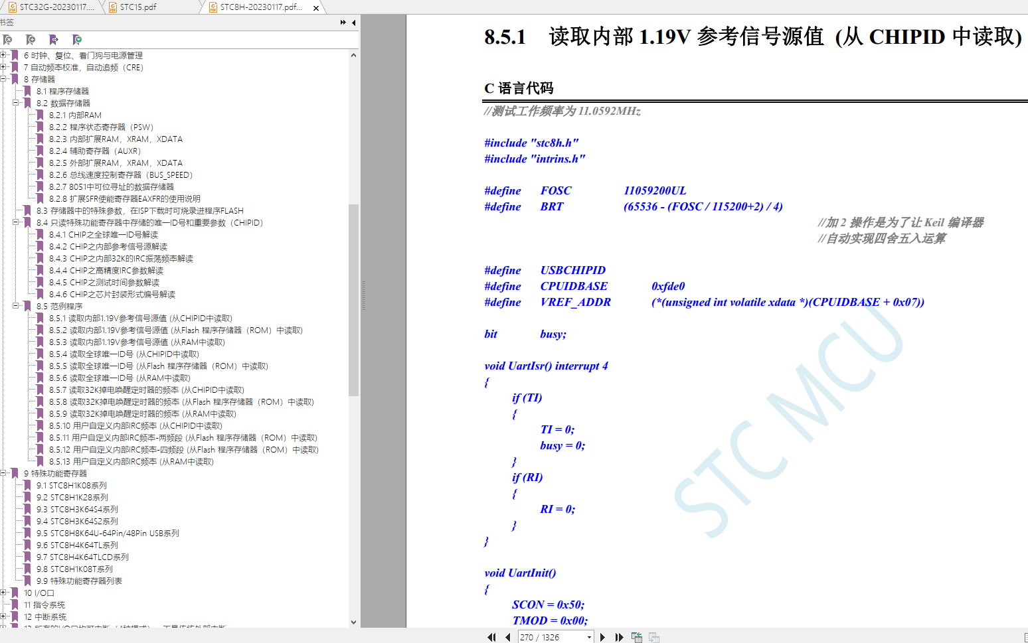Switch to the STC15.pdf tab
Viewport: 1028px width, 643px height.
pos(153,7)
